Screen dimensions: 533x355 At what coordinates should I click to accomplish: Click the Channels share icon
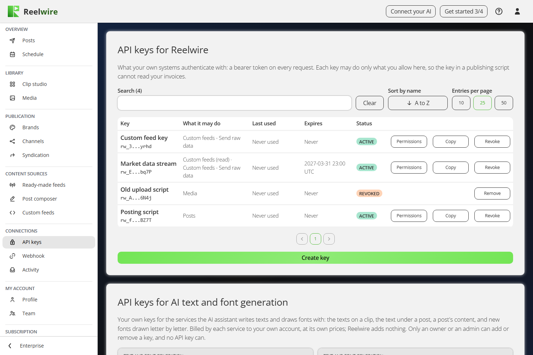pyautogui.click(x=12, y=141)
